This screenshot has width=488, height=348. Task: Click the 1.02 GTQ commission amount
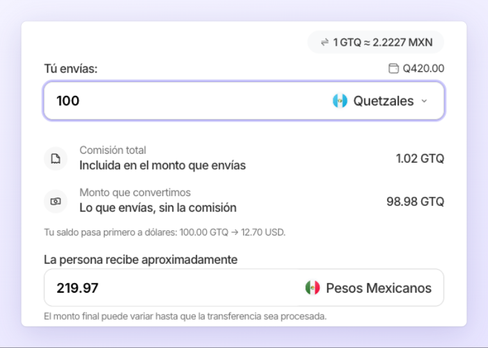(x=420, y=158)
